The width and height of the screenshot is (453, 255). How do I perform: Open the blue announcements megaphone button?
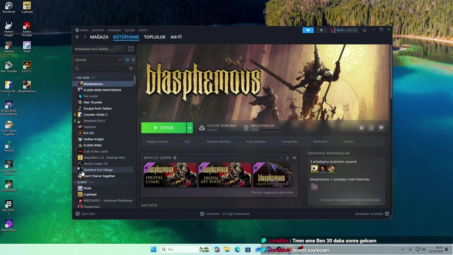(308, 30)
